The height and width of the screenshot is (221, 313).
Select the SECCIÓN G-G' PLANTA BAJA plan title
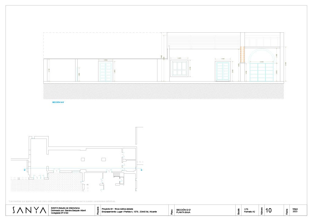click(185, 210)
